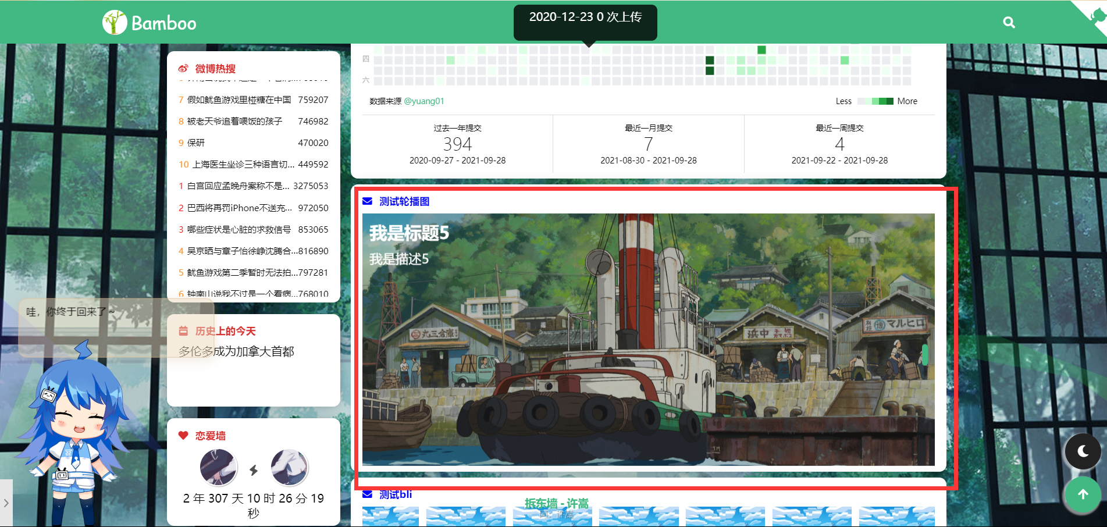1107x527 pixels.
Task: Click the 多伦多成为加拿大首都 history entry
Action: 236,351
